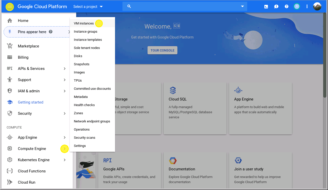
Task: Click the App Engine card icon
Action: (238, 90)
